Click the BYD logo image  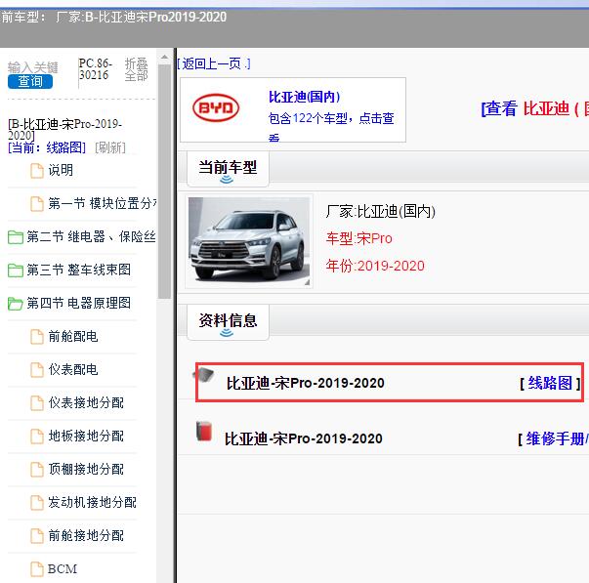(x=216, y=107)
